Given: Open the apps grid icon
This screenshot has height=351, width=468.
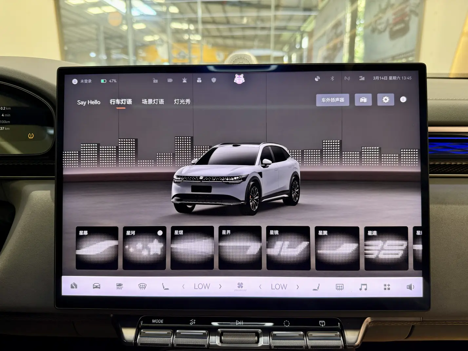Looking at the screenshot, I should click(387, 287).
